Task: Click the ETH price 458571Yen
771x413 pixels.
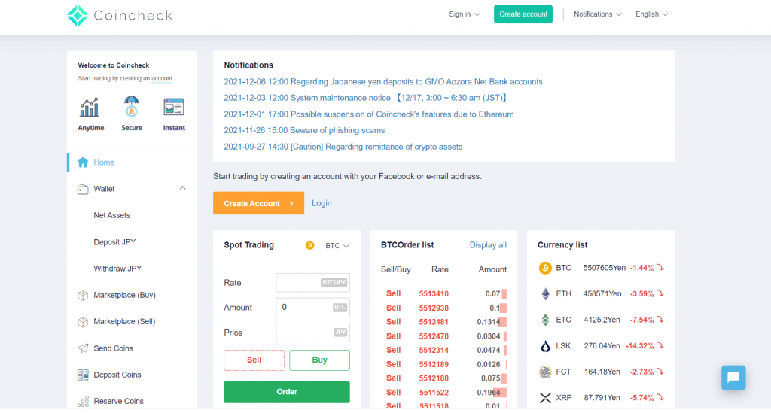Action: pos(602,293)
